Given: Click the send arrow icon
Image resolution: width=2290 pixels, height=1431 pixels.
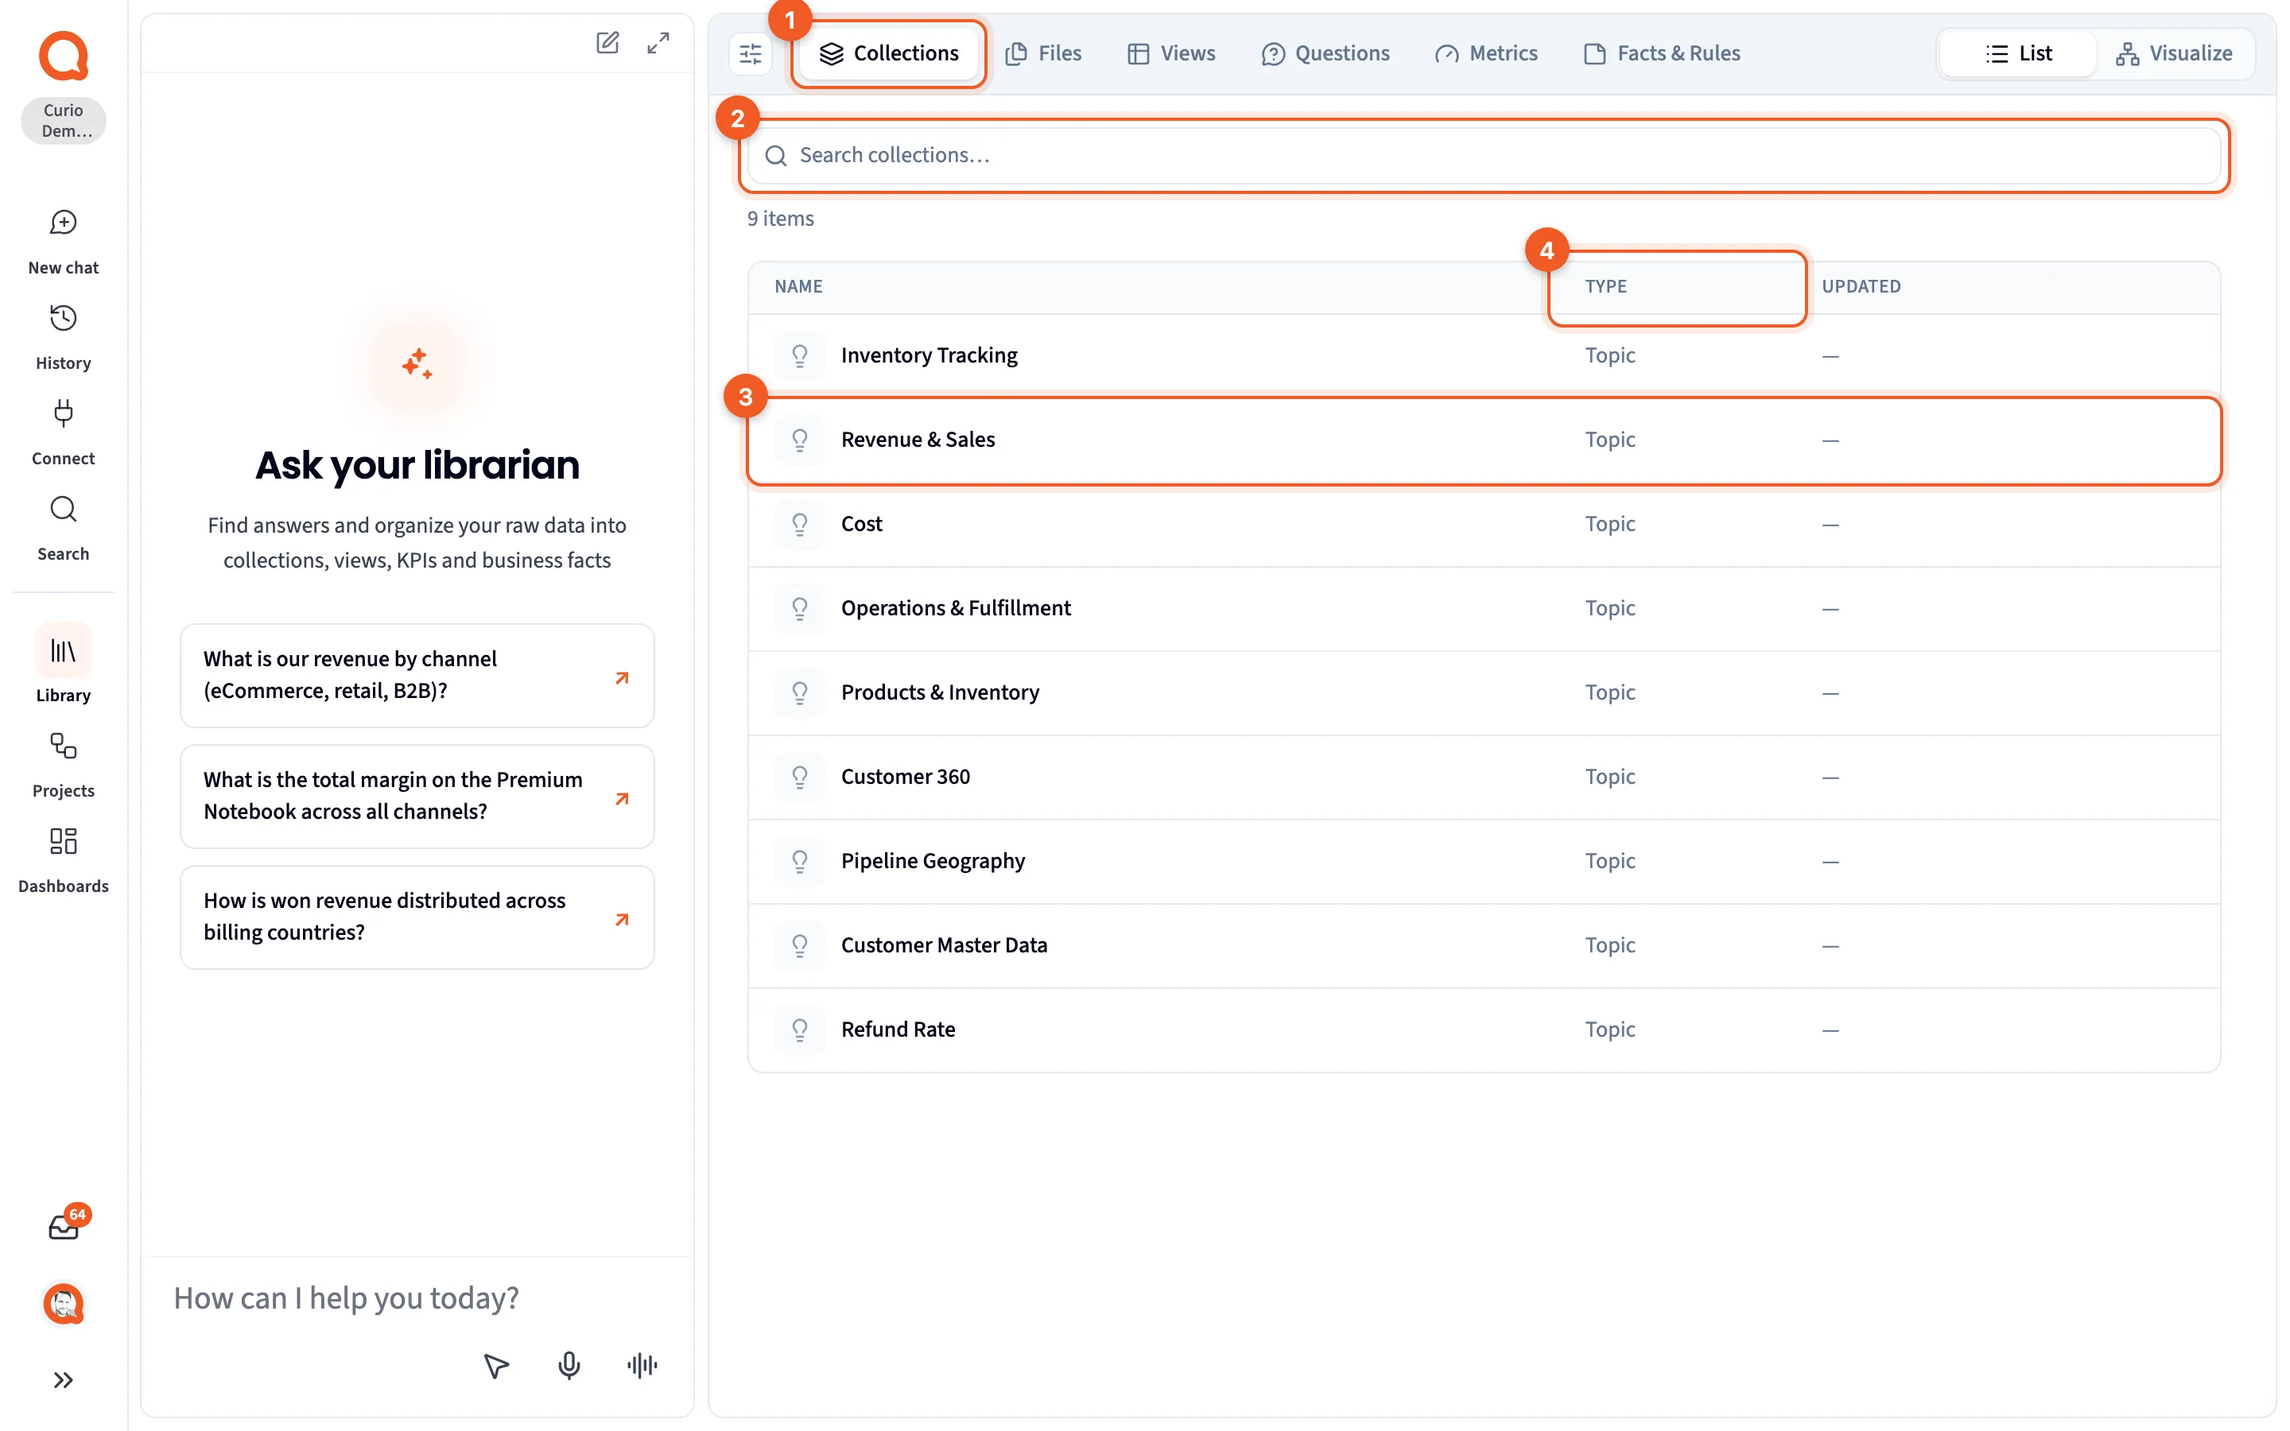Looking at the screenshot, I should (x=497, y=1365).
